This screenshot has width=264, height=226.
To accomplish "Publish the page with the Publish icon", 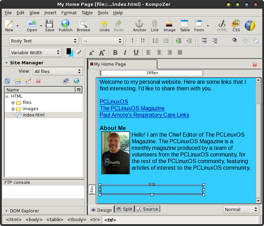I will [x=65, y=26].
